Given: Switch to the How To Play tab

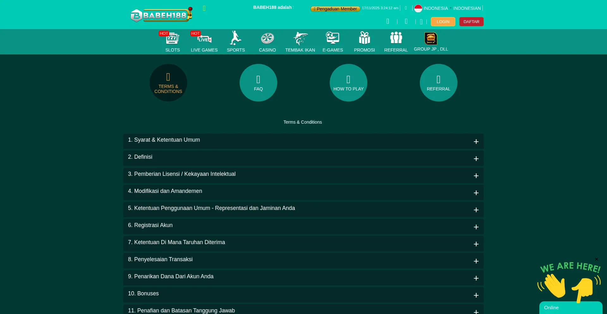Looking at the screenshot, I should pos(348,83).
